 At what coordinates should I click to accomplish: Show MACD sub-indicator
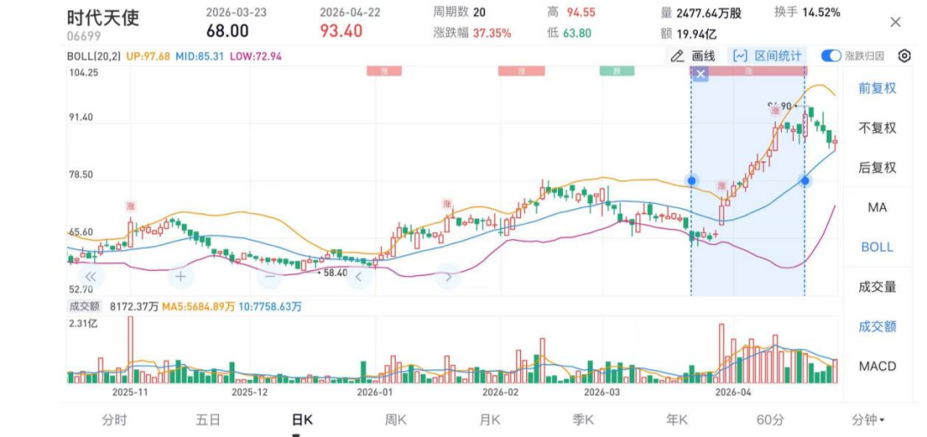877,366
